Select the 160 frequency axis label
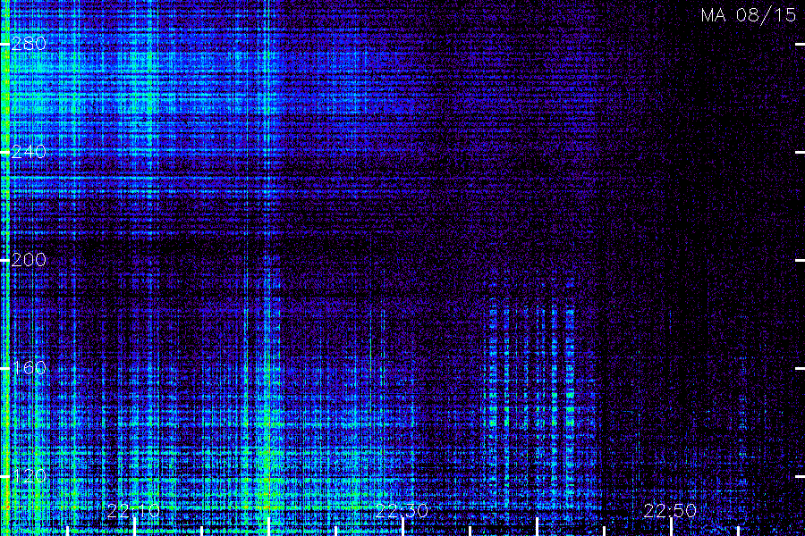Image resolution: width=805 pixels, height=536 pixels. [29, 368]
